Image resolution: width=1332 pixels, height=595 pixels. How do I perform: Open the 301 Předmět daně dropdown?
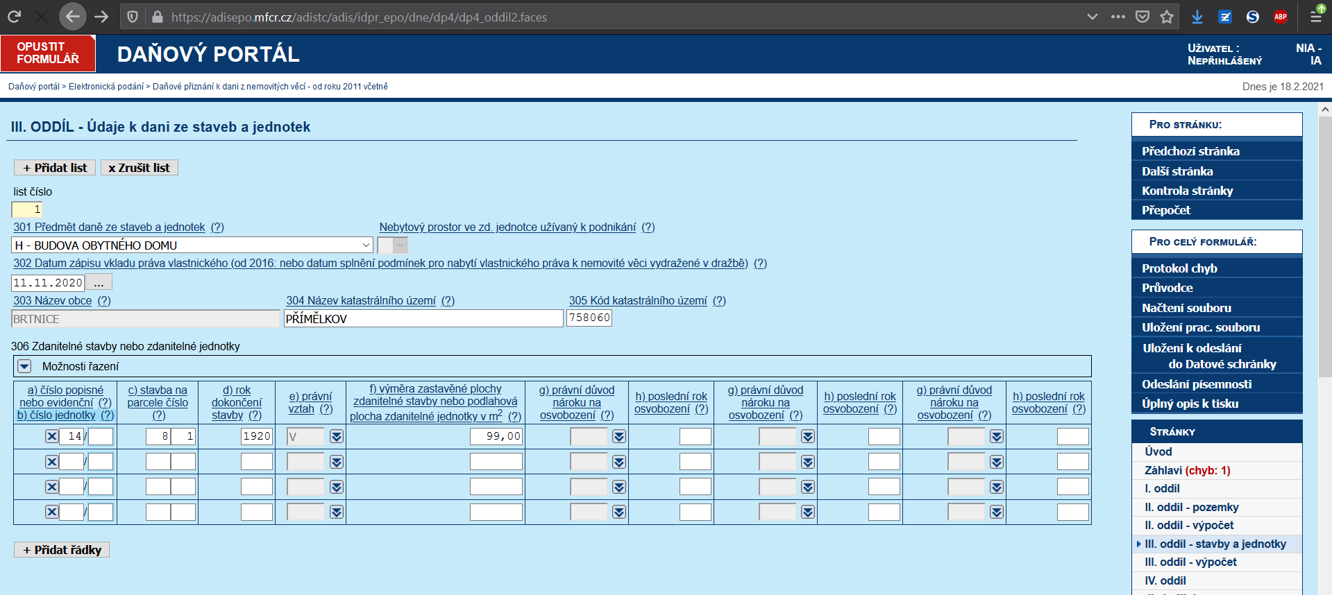[193, 245]
